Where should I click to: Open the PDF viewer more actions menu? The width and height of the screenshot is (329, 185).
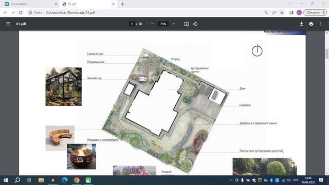coord(321,24)
